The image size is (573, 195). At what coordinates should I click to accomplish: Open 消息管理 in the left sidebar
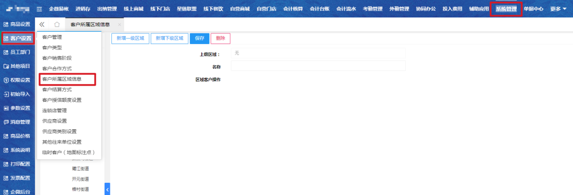tap(17, 122)
